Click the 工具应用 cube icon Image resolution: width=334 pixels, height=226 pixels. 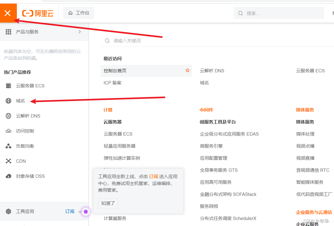[x=8, y=211]
